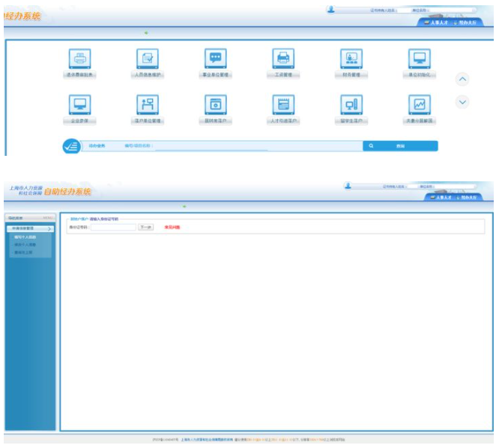
Task: Click the 待办业务 label
Action: tap(97, 146)
